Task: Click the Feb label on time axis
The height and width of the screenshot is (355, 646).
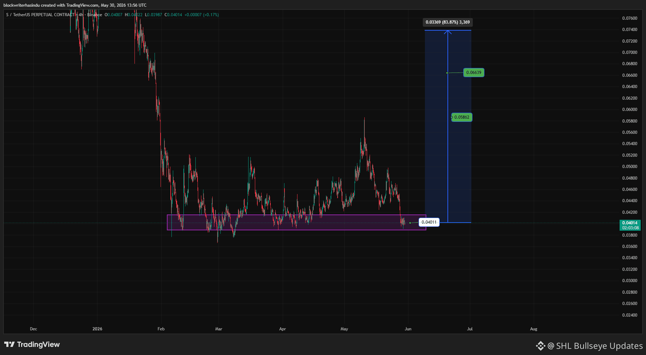Action: click(x=161, y=329)
